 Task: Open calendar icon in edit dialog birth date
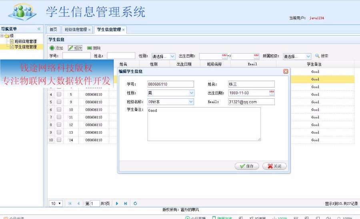point(272,93)
